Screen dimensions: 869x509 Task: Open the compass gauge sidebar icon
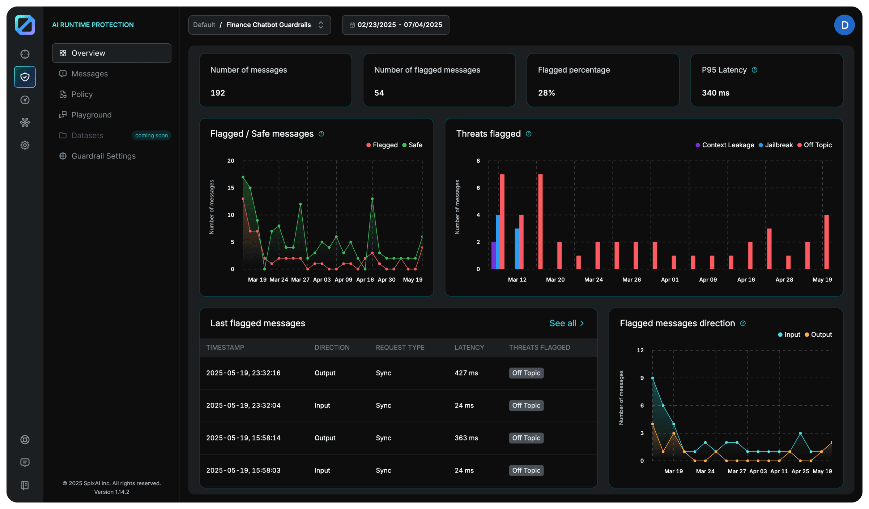click(25, 100)
